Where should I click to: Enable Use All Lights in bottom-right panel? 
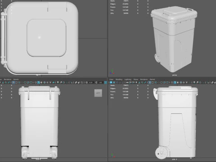point(187,82)
